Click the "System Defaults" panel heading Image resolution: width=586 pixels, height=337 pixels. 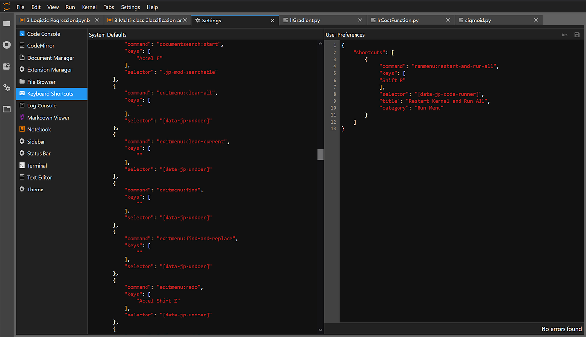[107, 35]
